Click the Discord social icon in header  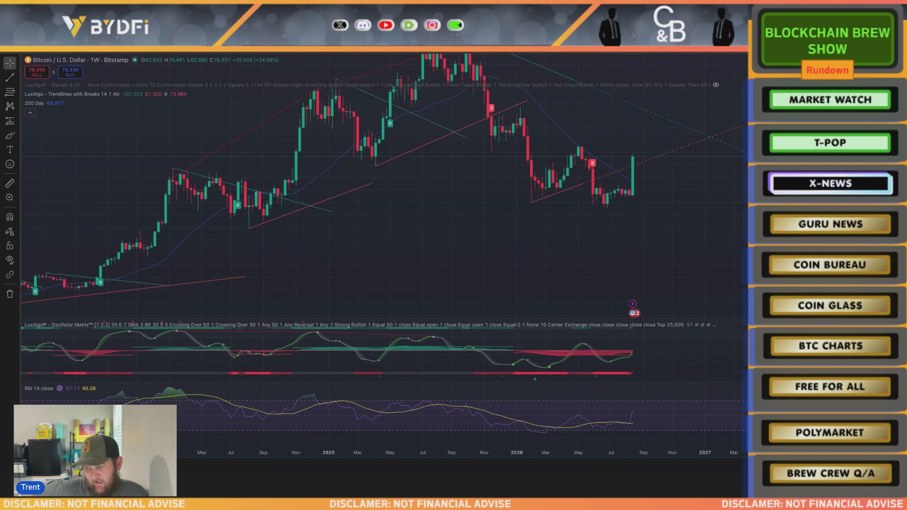[363, 25]
